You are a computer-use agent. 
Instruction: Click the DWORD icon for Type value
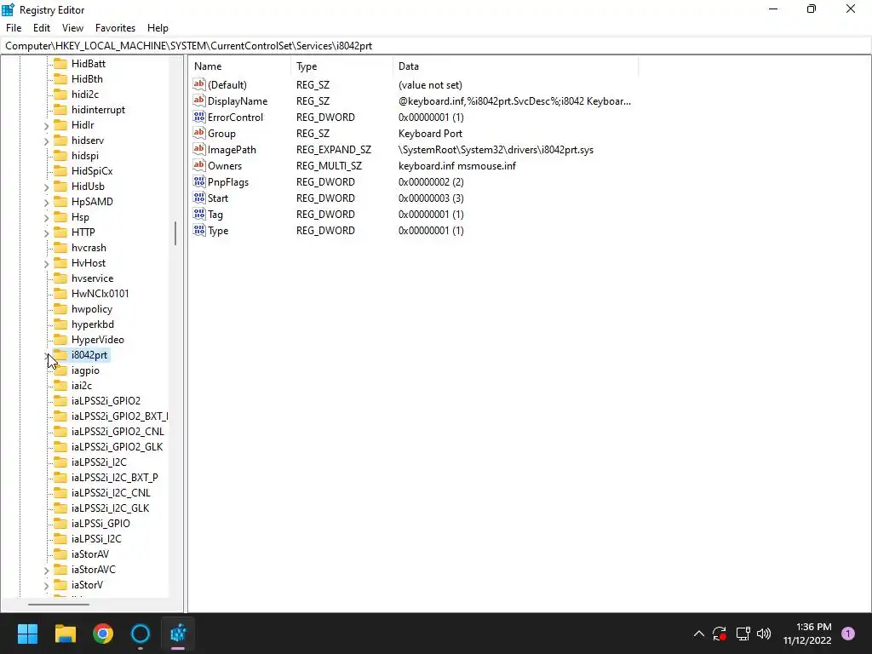tap(199, 230)
